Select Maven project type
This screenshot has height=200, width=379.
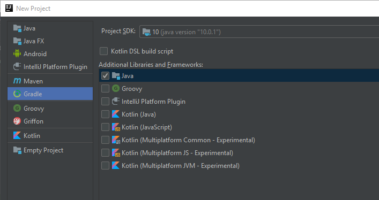point(50,81)
